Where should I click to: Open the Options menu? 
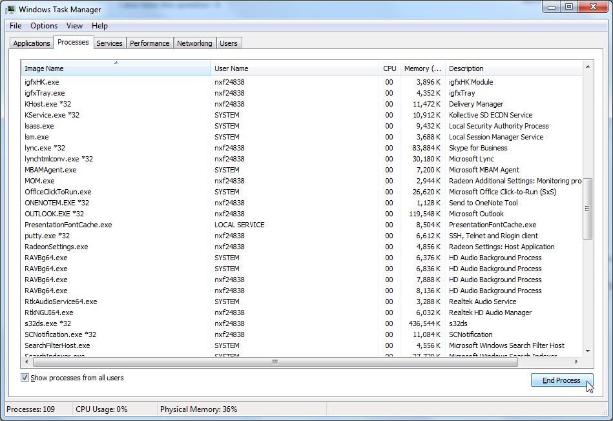(x=44, y=26)
